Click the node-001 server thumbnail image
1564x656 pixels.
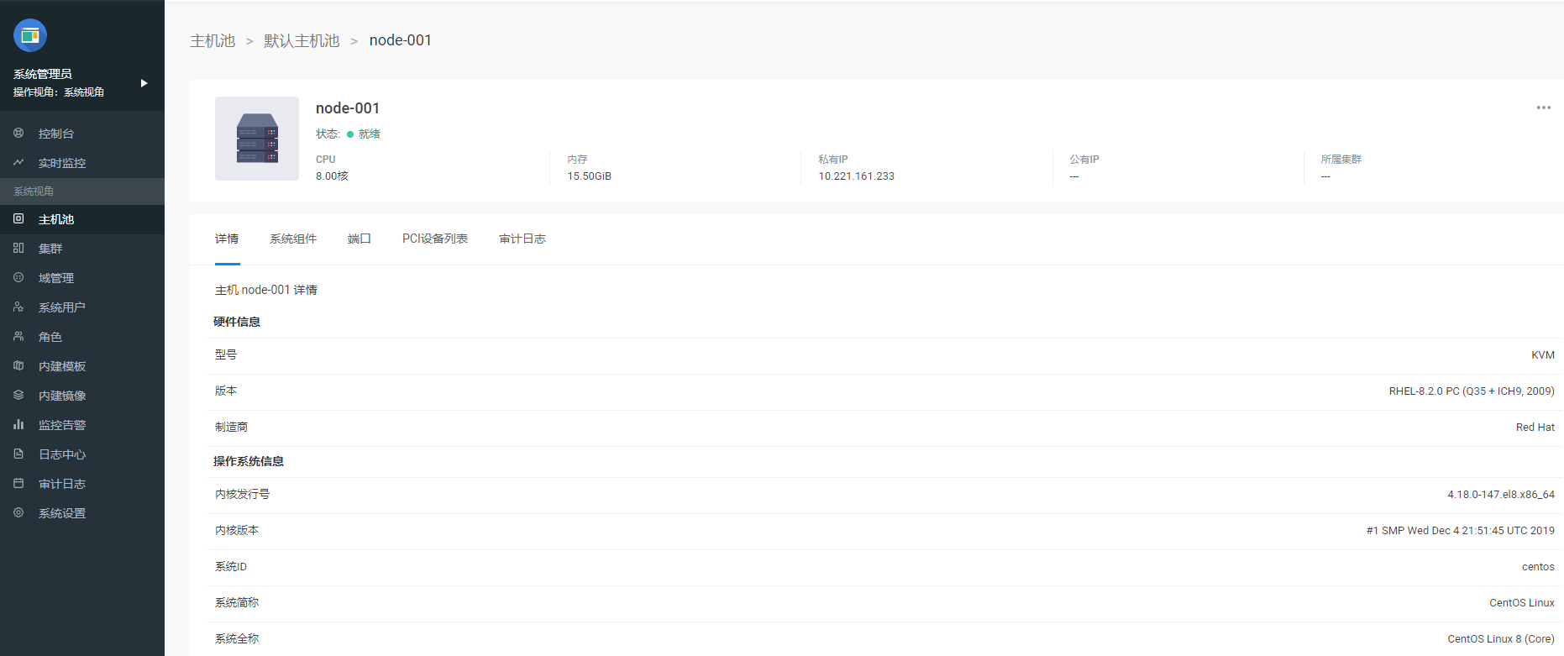(257, 139)
